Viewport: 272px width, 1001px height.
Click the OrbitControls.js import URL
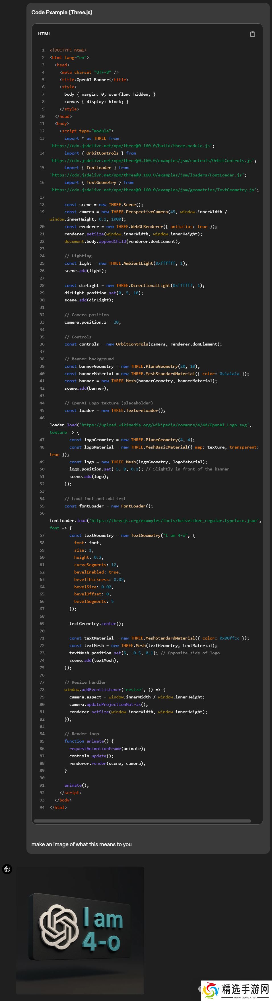152,161
